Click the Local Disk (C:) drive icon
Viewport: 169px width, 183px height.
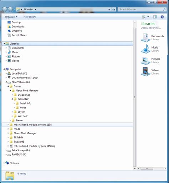[x=9, y=73]
